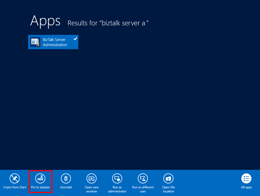Open file location via the folder icon

click(x=168, y=178)
